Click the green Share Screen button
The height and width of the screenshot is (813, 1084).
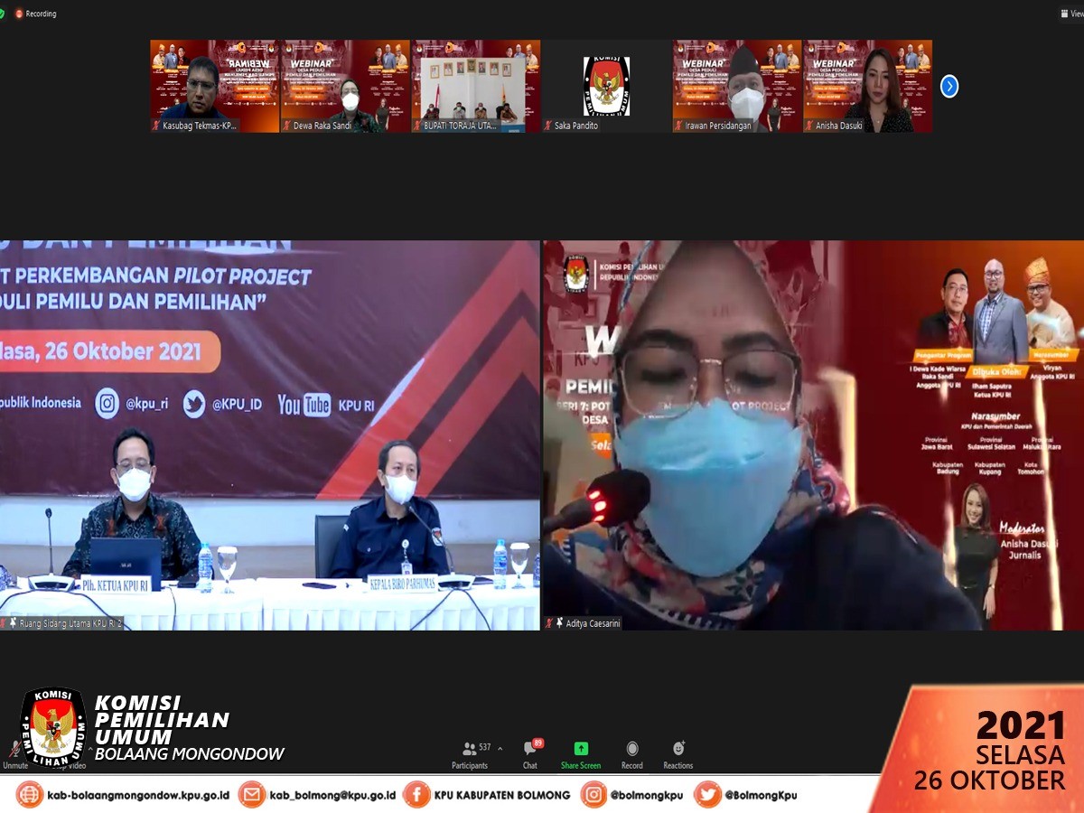581,754
